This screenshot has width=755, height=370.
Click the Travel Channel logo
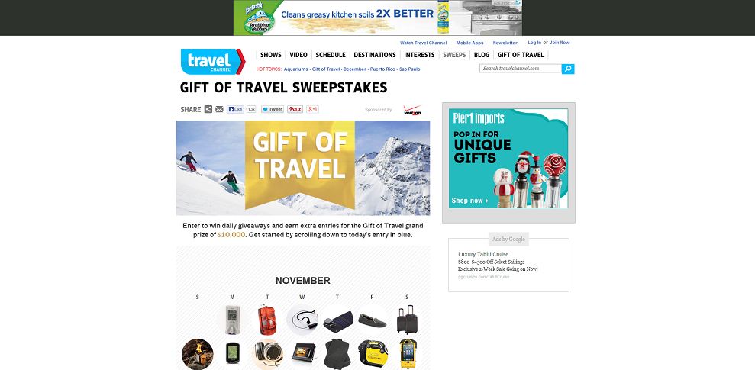[213, 62]
